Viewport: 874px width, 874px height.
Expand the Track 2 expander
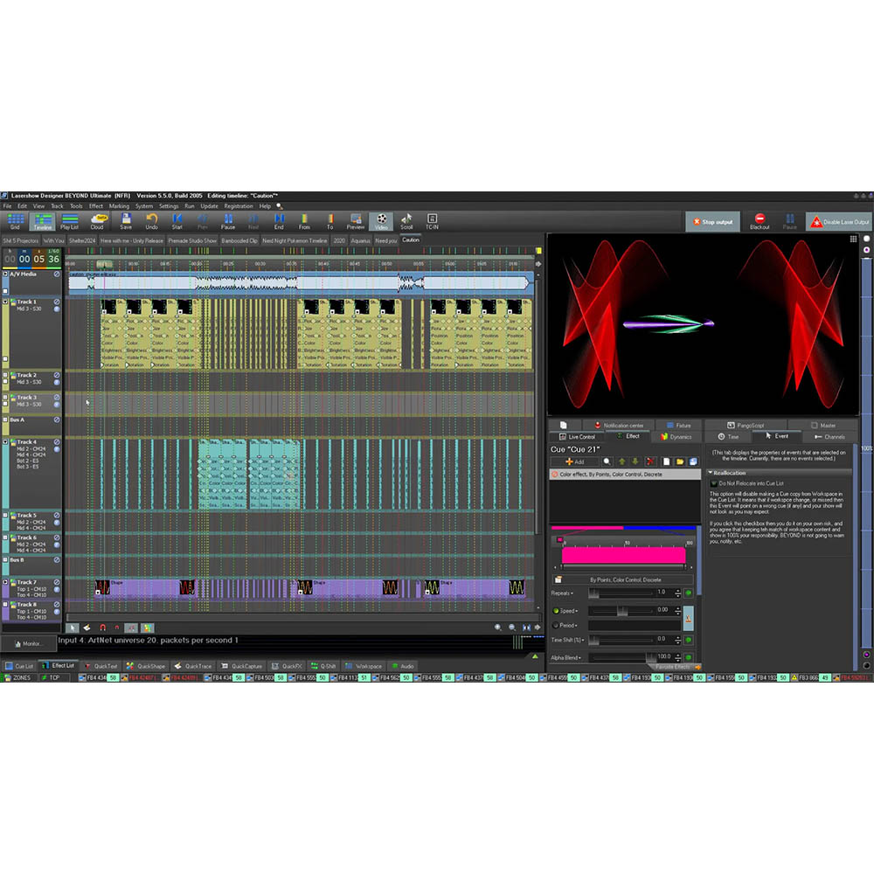5,375
